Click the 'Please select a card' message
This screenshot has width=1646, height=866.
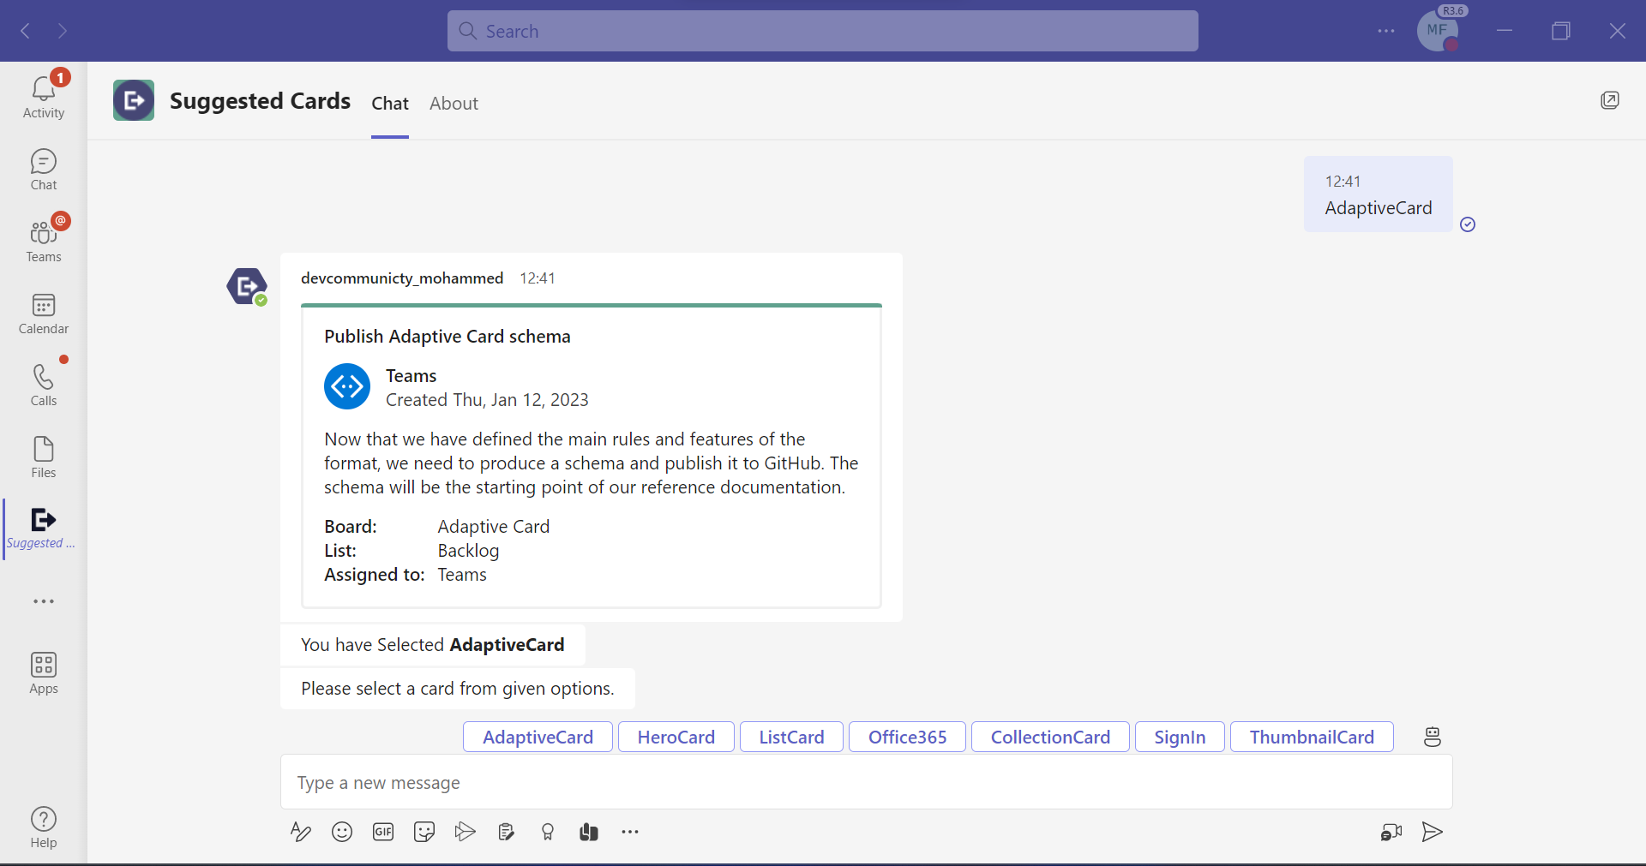coord(458,689)
